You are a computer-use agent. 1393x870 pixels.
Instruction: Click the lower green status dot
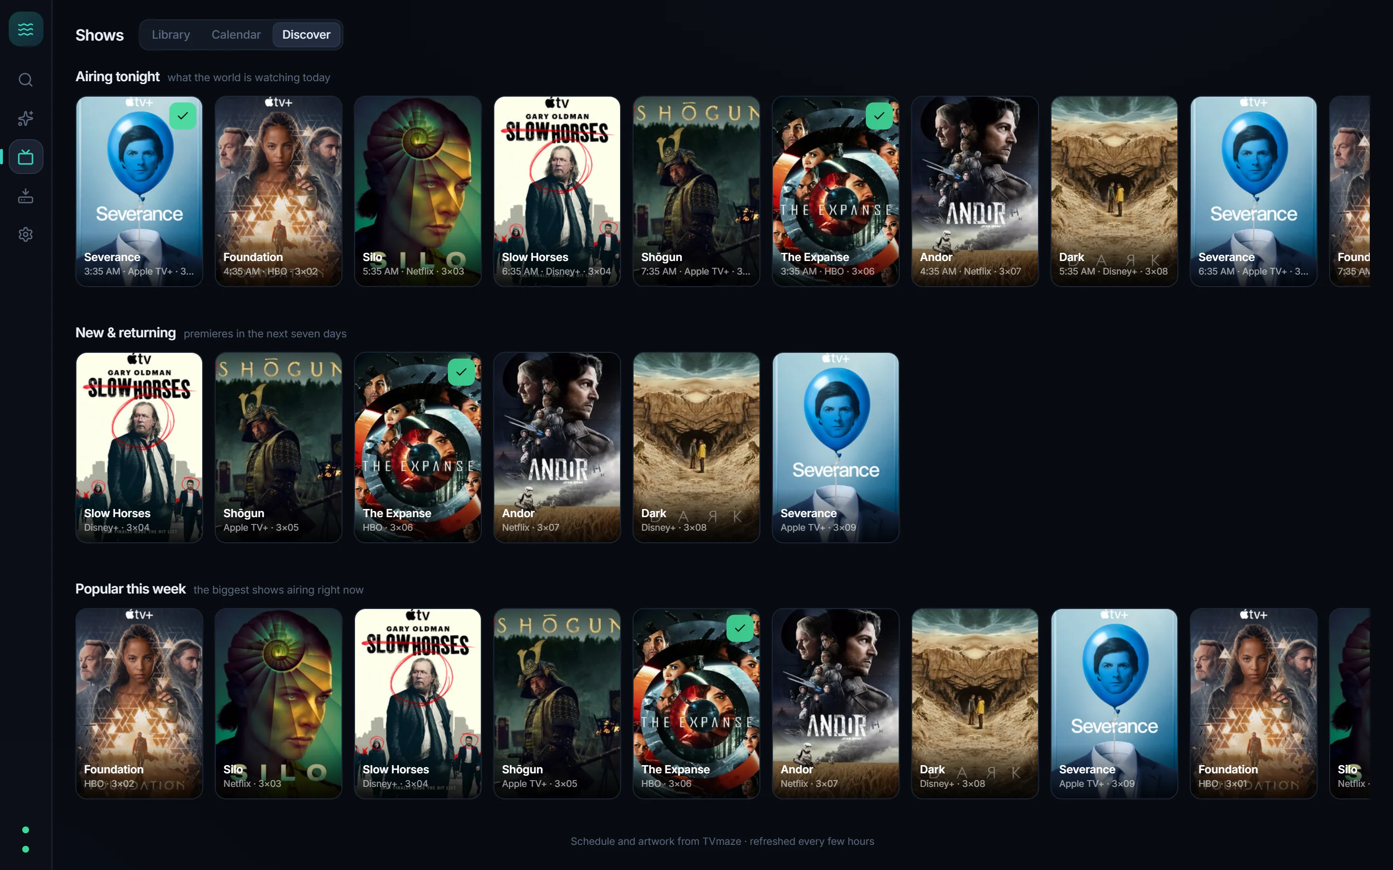[x=25, y=849]
